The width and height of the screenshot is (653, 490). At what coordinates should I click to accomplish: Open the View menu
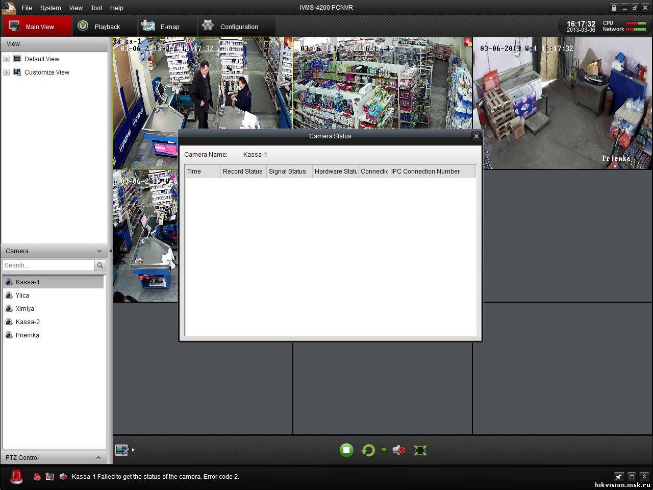[76, 8]
